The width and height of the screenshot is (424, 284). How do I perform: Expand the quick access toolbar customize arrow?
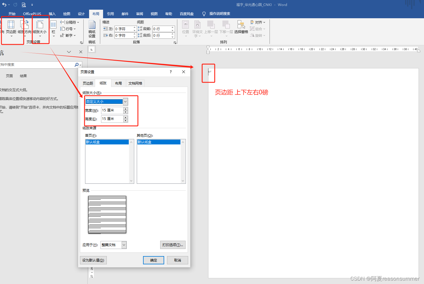tap(32, 5)
